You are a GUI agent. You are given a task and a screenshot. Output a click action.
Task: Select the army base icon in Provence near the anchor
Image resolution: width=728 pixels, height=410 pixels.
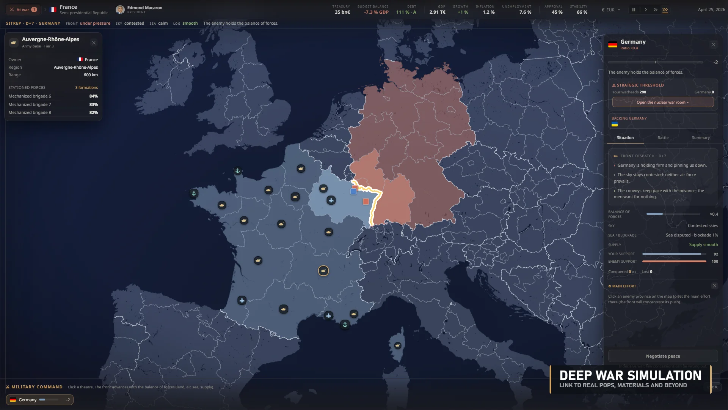tap(354, 314)
